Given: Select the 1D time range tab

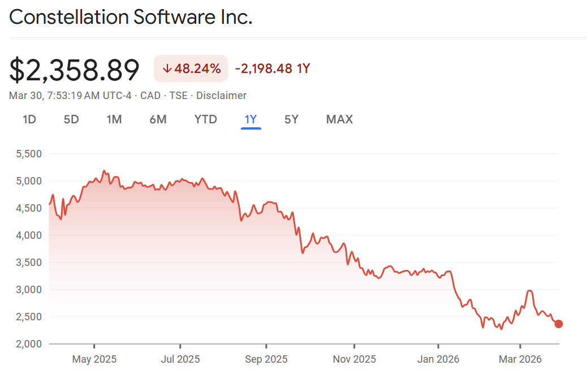Looking at the screenshot, I should (x=29, y=119).
